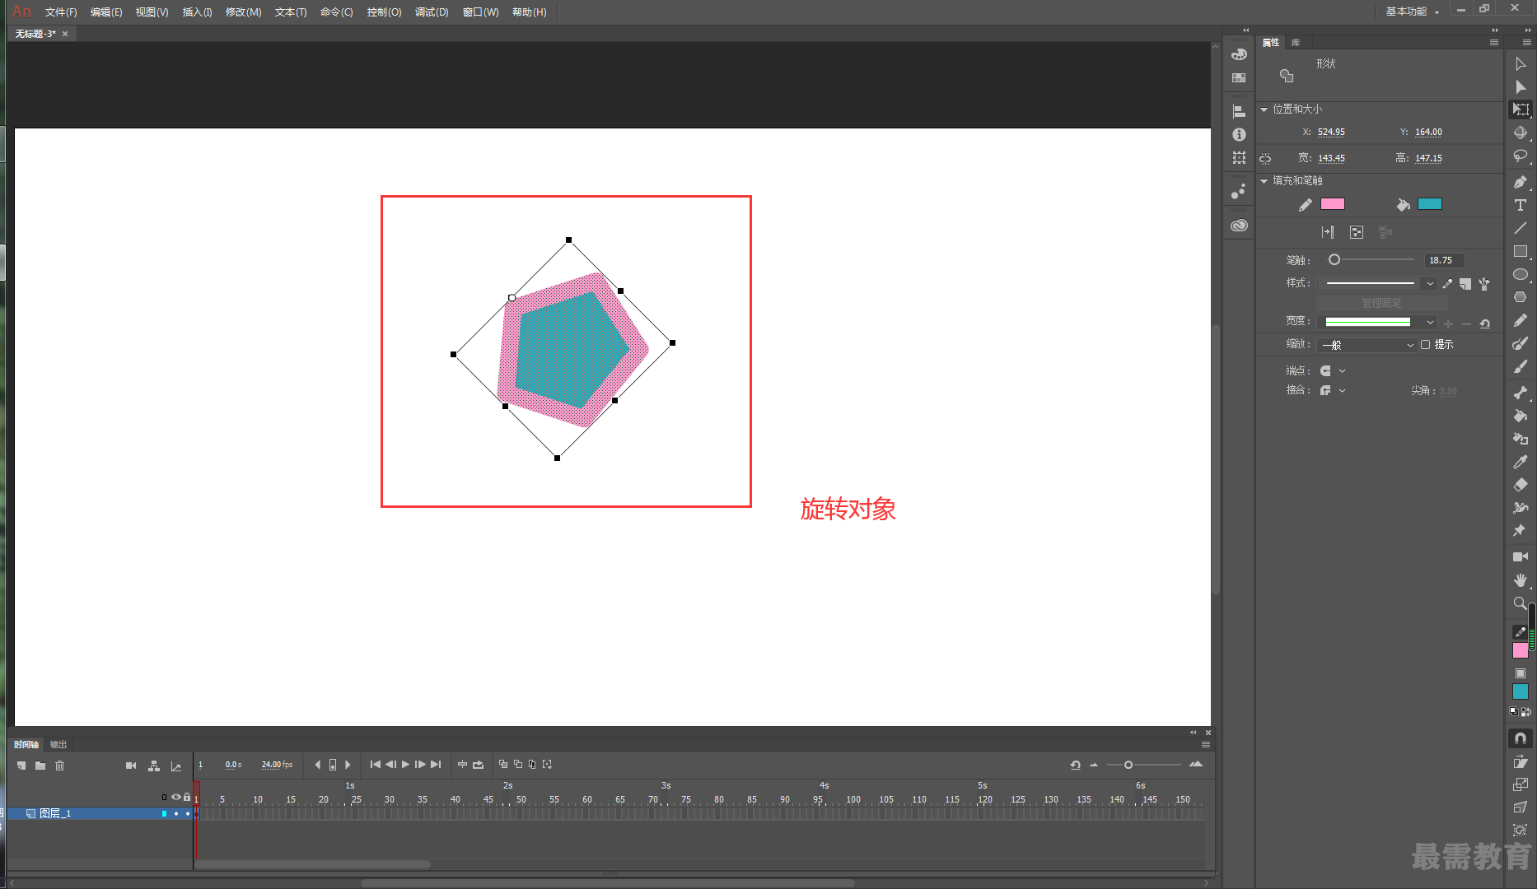Image resolution: width=1537 pixels, height=889 pixels.
Task: Open the Align panel icon
Action: point(1239,111)
